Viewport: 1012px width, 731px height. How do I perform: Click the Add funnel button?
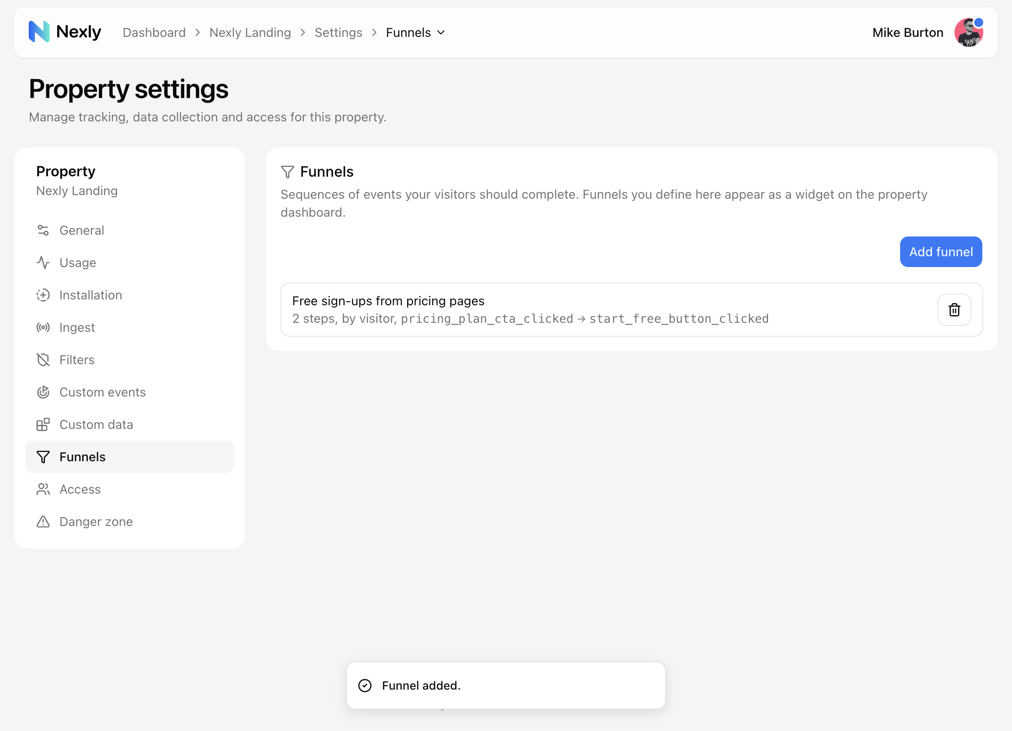coord(941,252)
